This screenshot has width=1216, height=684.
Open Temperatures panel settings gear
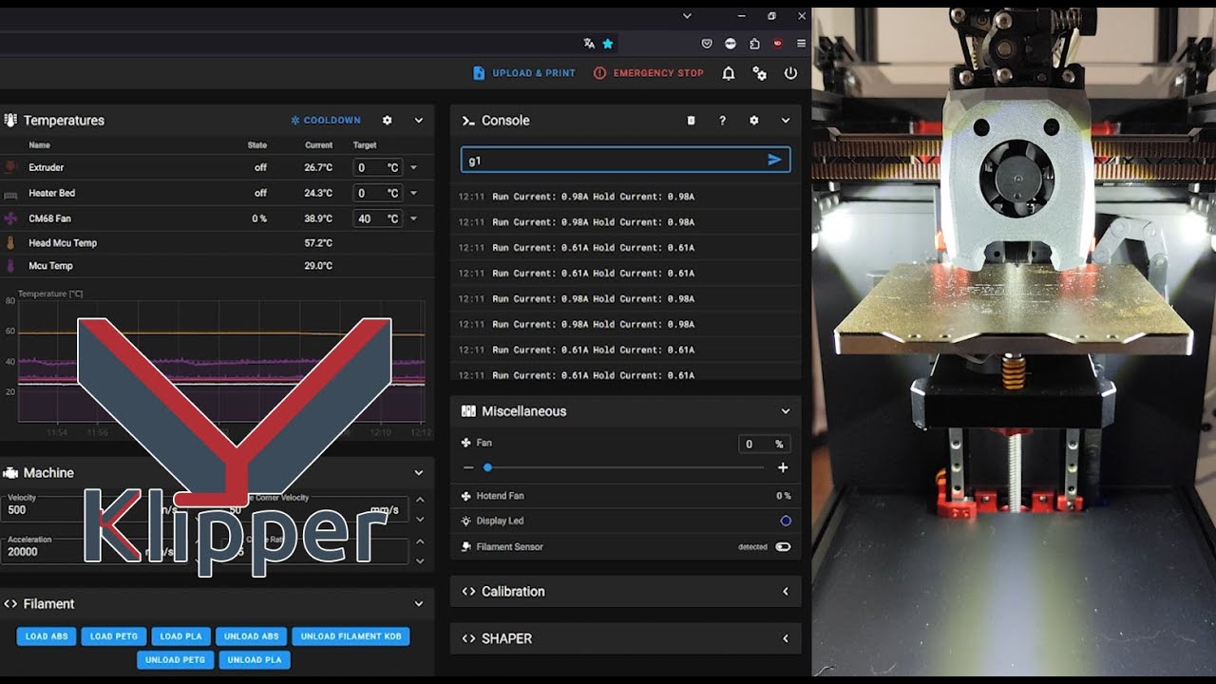(x=387, y=121)
